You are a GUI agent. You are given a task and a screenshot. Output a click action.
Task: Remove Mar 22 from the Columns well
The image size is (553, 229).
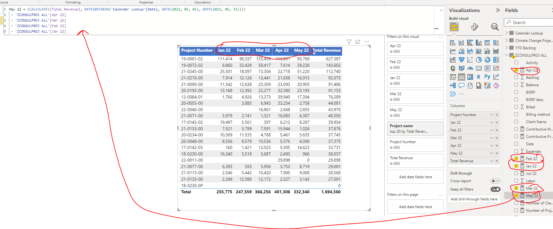pyautogui.click(x=497, y=138)
